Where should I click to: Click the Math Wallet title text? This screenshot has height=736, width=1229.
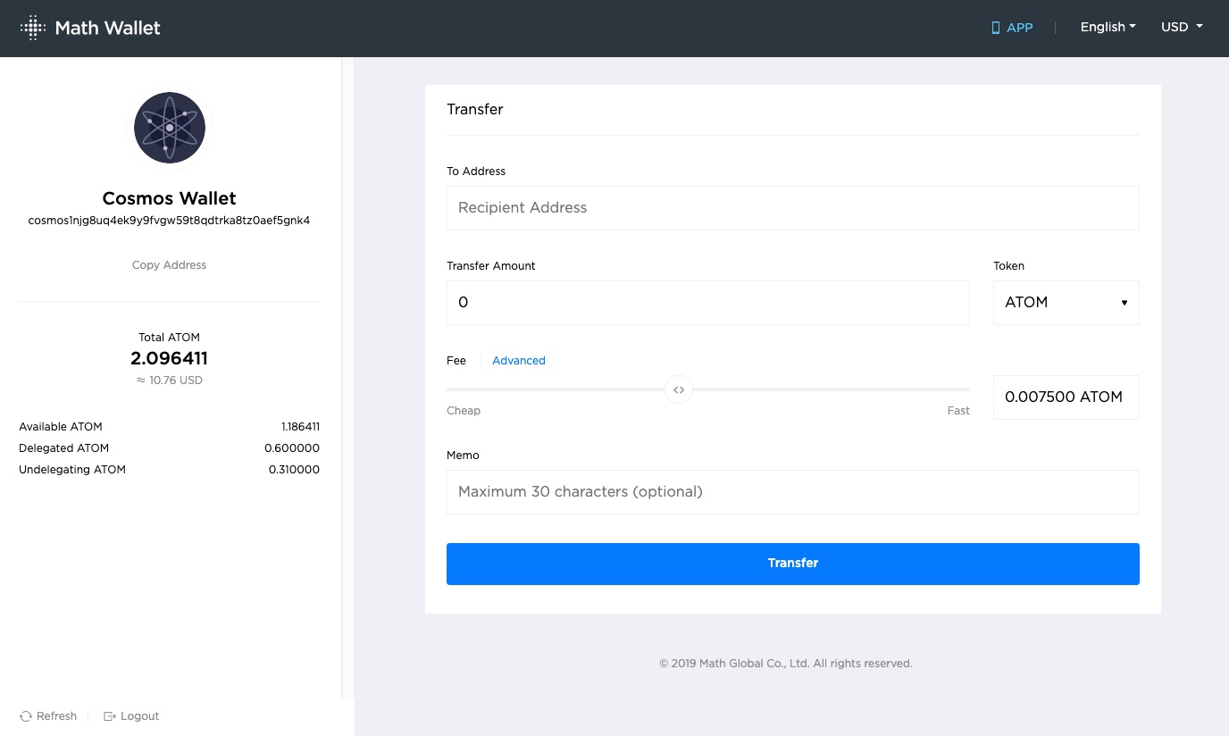tap(108, 28)
